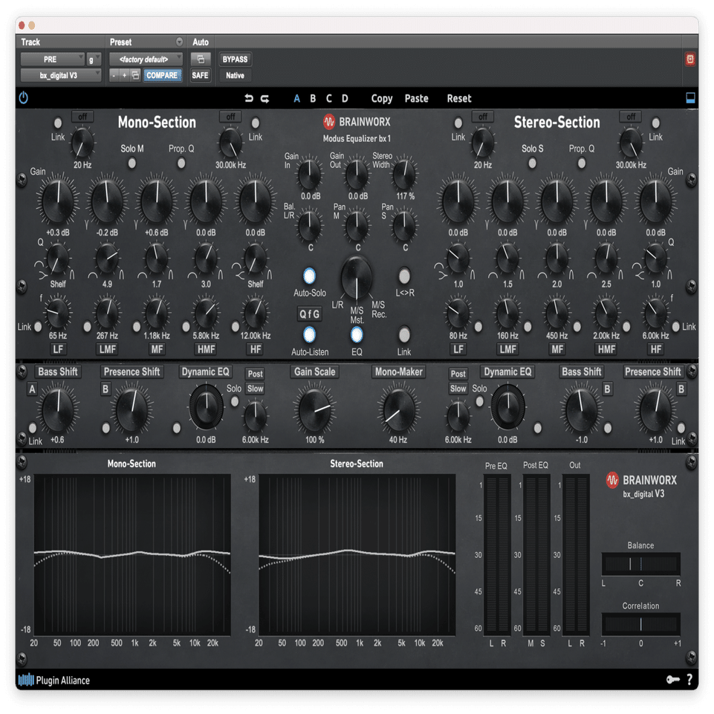Click the previous preset minus button
This screenshot has width=714, height=714.
[114, 75]
